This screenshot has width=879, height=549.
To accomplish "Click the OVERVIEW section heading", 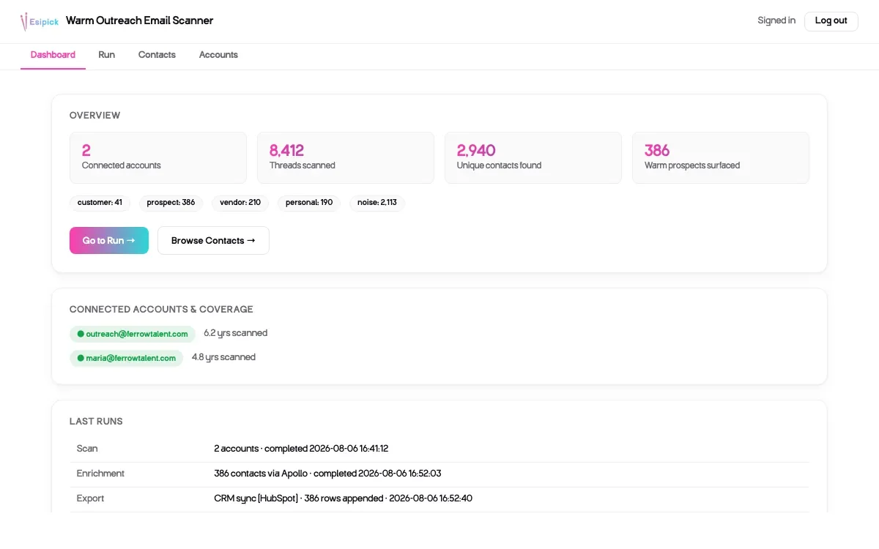I will (x=95, y=116).
